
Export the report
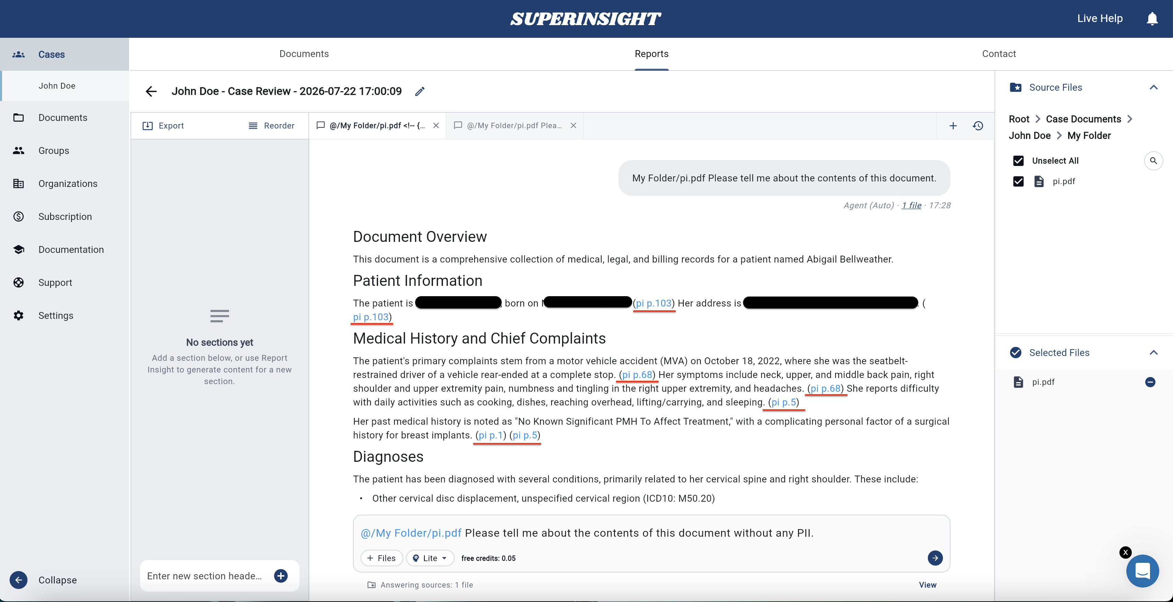(163, 126)
